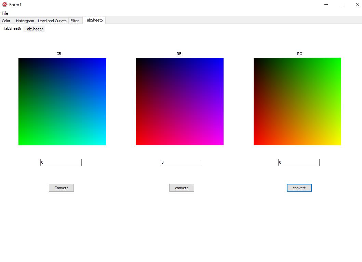The width and height of the screenshot is (362, 262).
Task: Maximize the Form1 window
Action: pos(341,4)
